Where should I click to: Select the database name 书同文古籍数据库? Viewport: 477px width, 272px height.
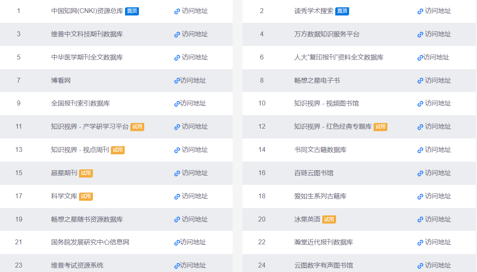click(320, 150)
